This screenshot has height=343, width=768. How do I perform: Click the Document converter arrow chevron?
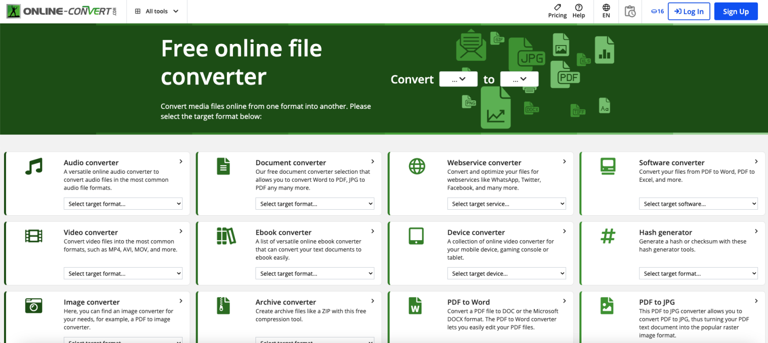pos(372,161)
